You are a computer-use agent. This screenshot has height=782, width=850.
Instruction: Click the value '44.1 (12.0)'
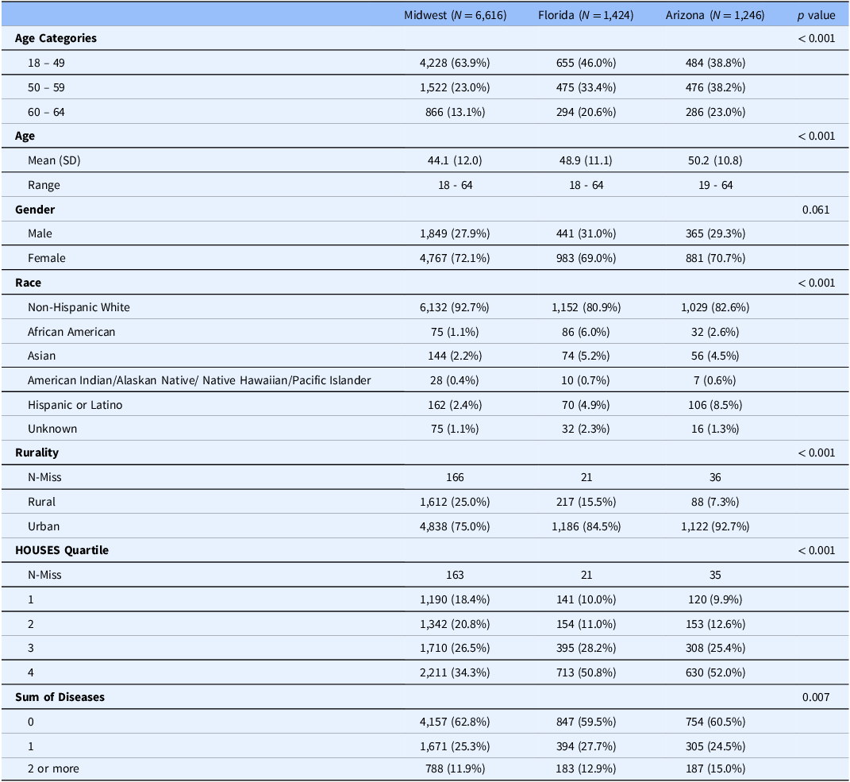pyautogui.click(x=455, y=160)
